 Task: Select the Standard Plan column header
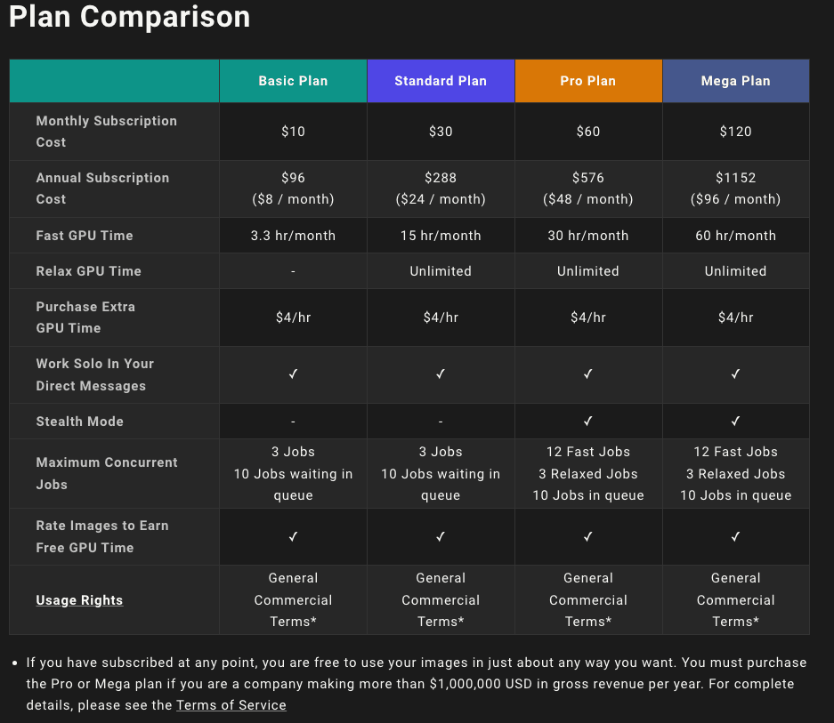[441, 81]
